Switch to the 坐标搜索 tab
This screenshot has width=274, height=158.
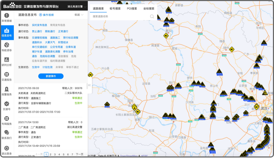coord(149,9)
